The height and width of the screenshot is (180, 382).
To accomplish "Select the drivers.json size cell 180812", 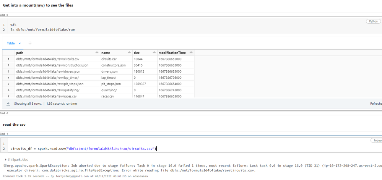I will [139, 71].
